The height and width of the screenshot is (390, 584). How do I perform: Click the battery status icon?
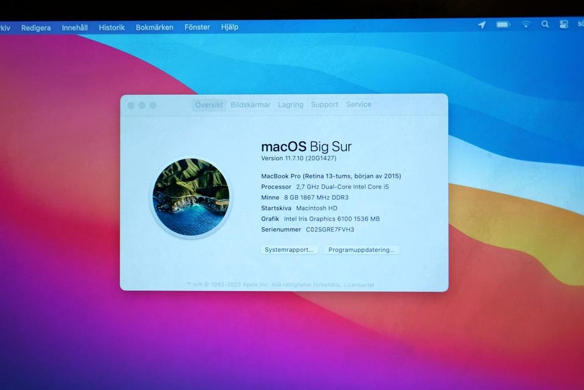coord(502,24)
